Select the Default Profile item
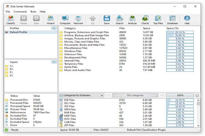Image resolution: width=205 pixels, height=136 pixels. pos(18,32)
